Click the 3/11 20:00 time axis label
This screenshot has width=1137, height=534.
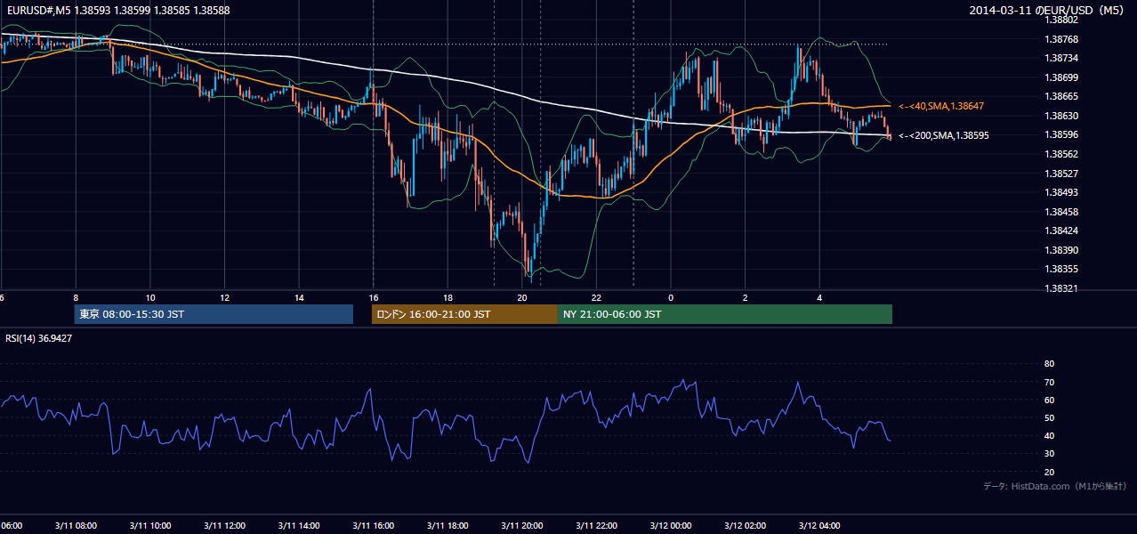click(522, 526)
